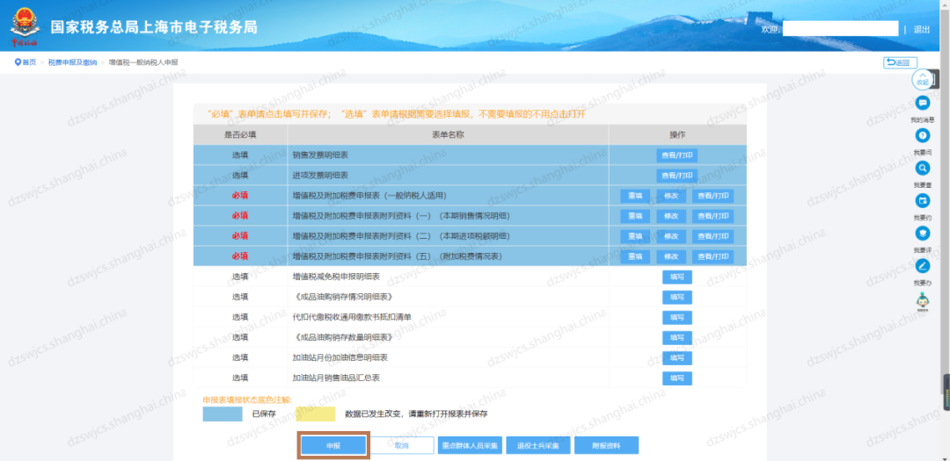
Task: Click the 申报 submit button
Action: [334, 445]
